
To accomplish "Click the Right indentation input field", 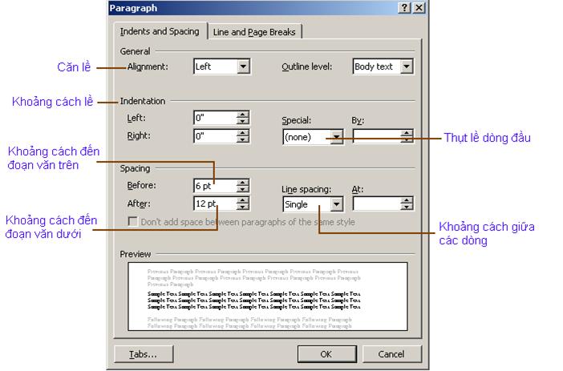I will pos(215,136).
